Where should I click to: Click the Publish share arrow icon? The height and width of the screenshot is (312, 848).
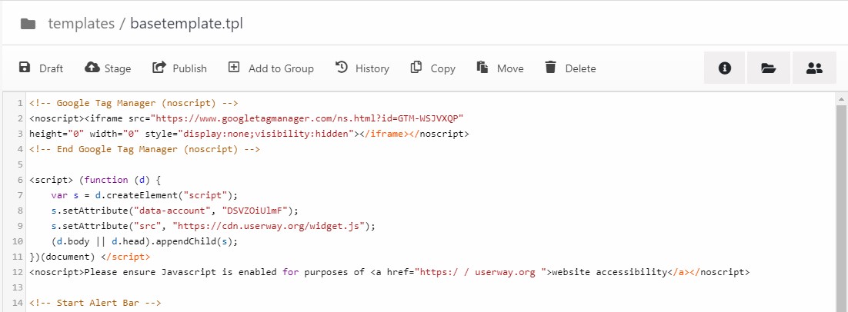tap(159, 68)
